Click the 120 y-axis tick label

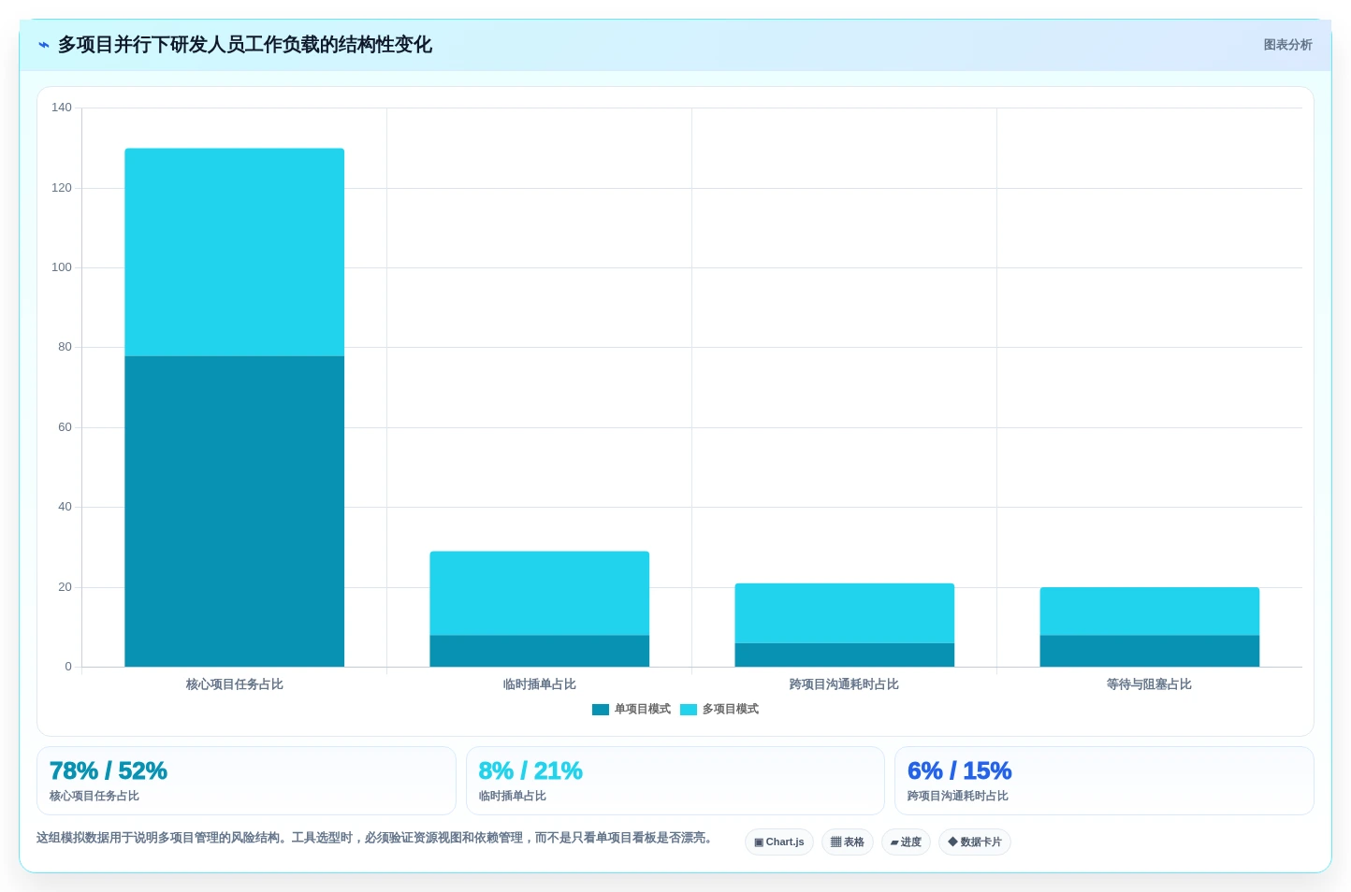click(62, 188)
